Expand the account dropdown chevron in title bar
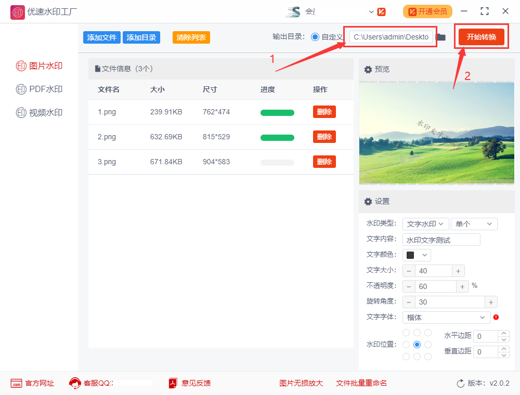The width and height of the screenshot is (520, 395). (x=371, y=12)
